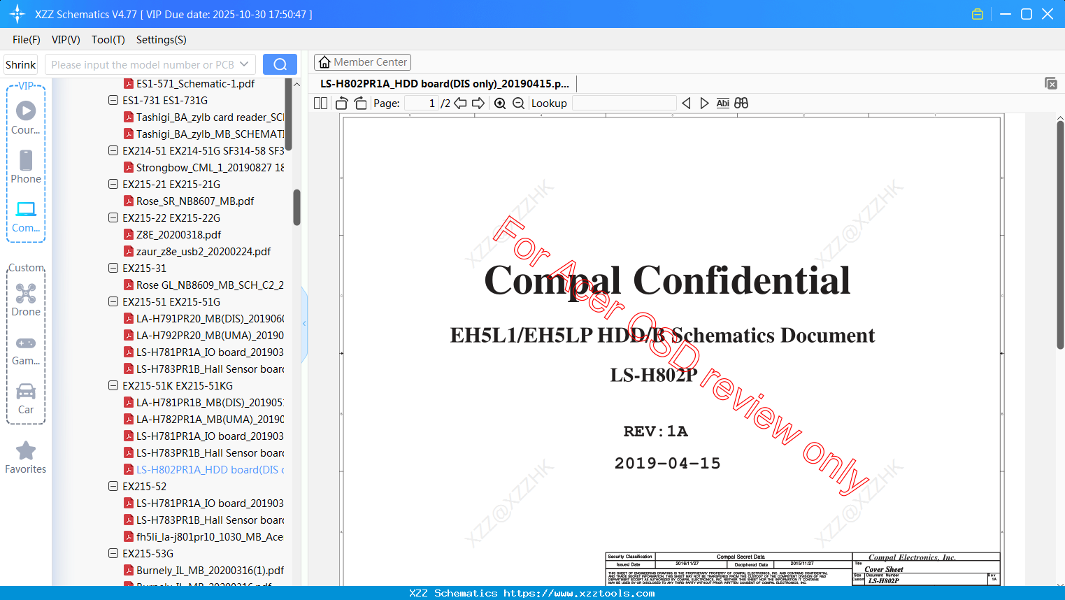
Task: Click the Lookup text field
Action: click(x=624, y=103)
